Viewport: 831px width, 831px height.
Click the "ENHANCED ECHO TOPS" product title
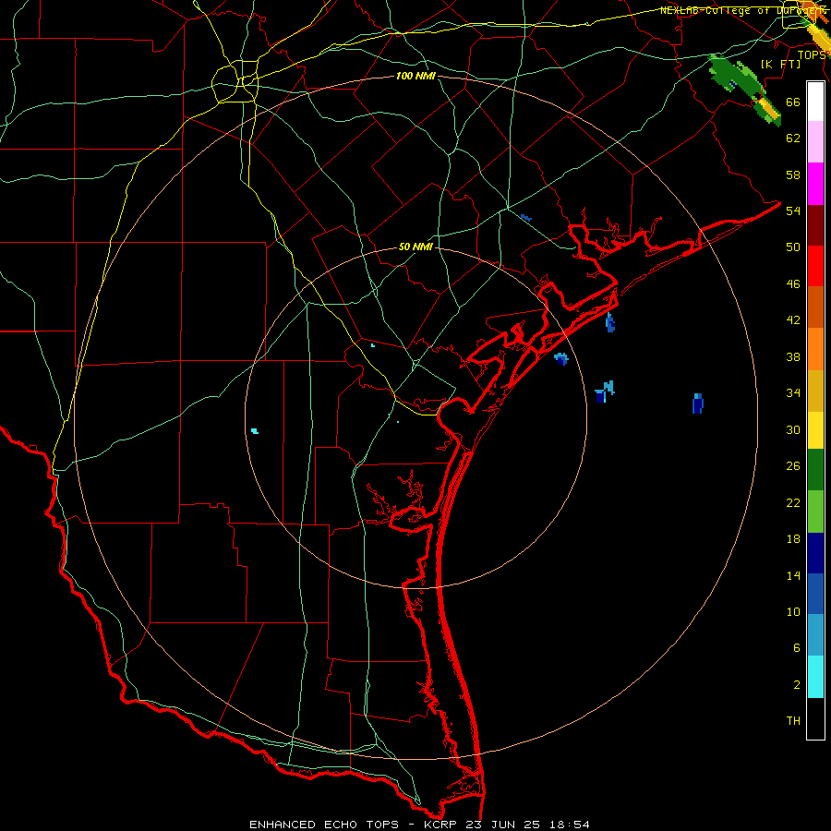click(324, 825)
